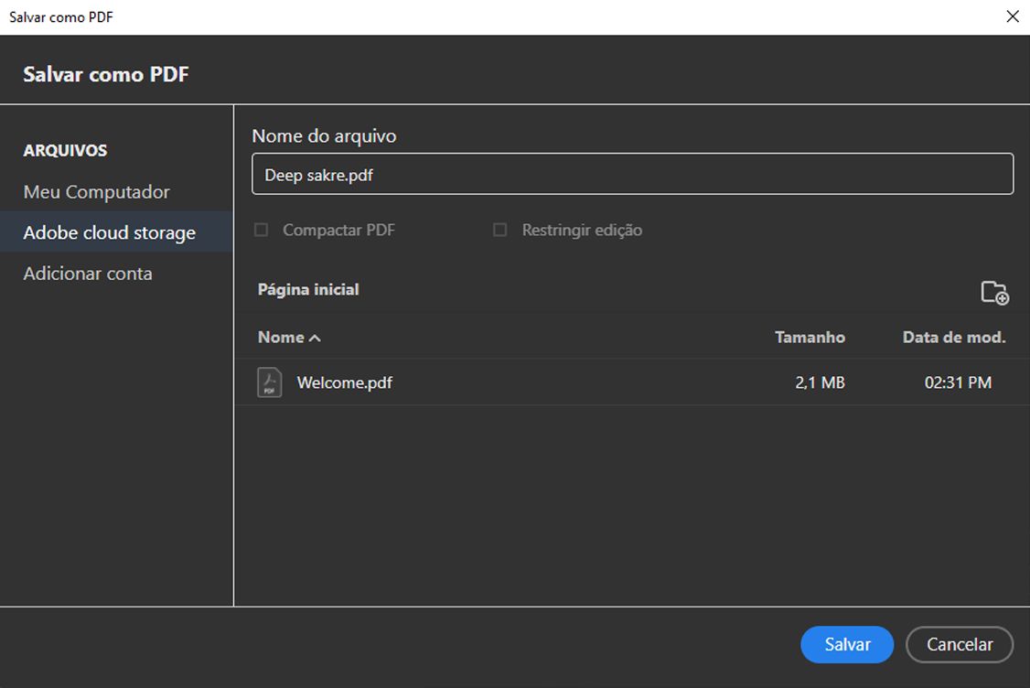The height and width of the screenshot is (688, 1030).
Task: Select Meu Computador in the sidebar
Action: pyautogui.click(x=97, y=192)
